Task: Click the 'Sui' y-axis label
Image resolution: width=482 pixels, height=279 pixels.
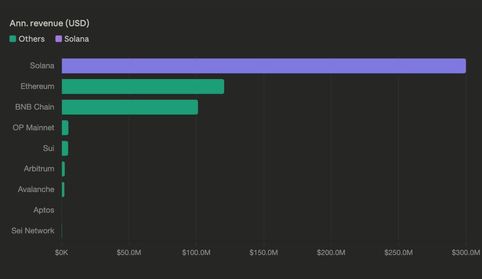Action: (x=49, y=149)
